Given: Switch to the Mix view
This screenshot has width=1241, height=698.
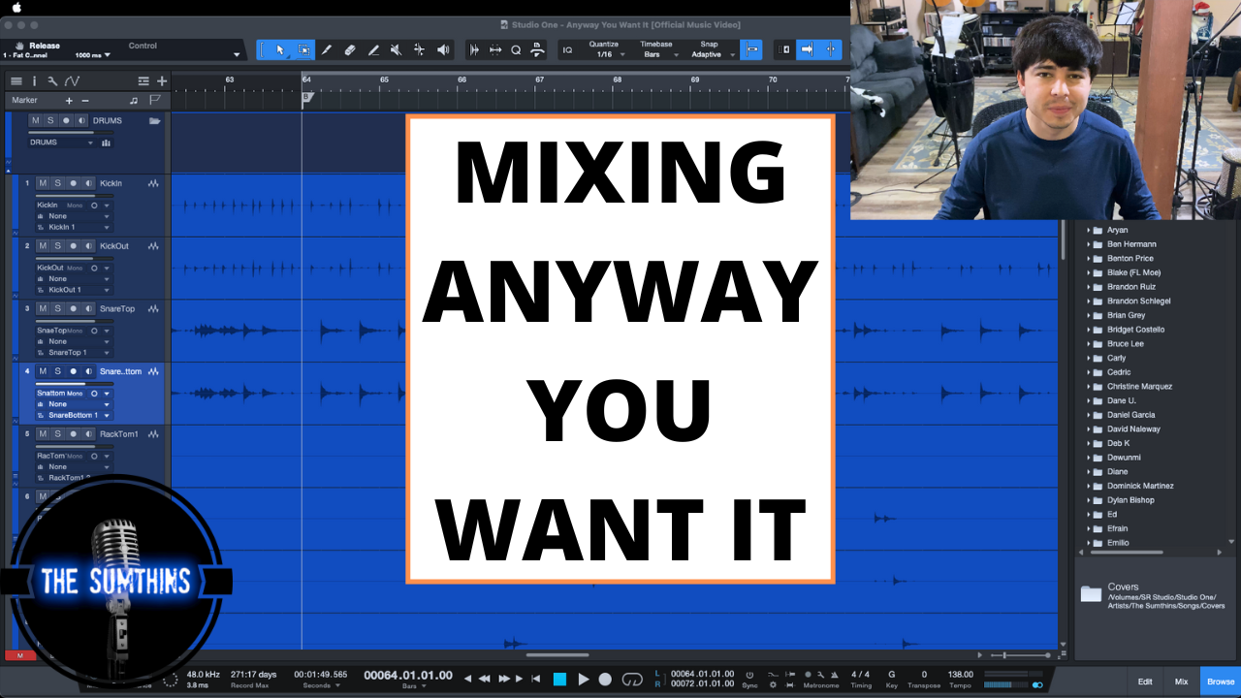Looking at the screenshot, I should coord(1181,682).
